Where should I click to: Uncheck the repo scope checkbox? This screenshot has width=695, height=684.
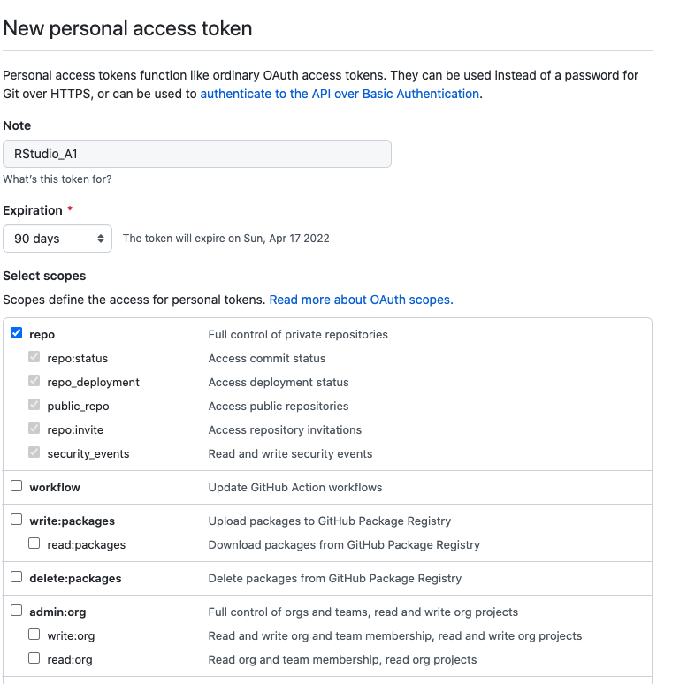coord(16,333)
